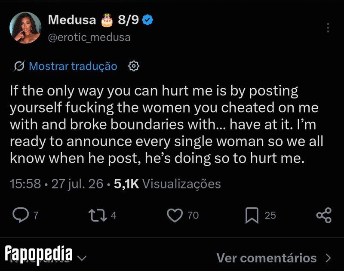Open the @erotic_medusa handle
Image resolution: width=344 pixels, height=271 pixels.
[x=89, y=37]
